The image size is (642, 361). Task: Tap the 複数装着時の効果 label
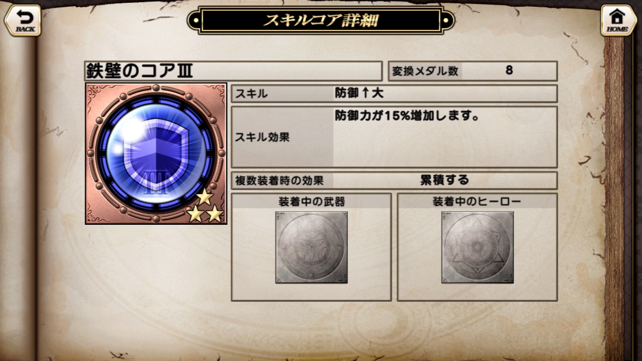[x=279, y=180]
